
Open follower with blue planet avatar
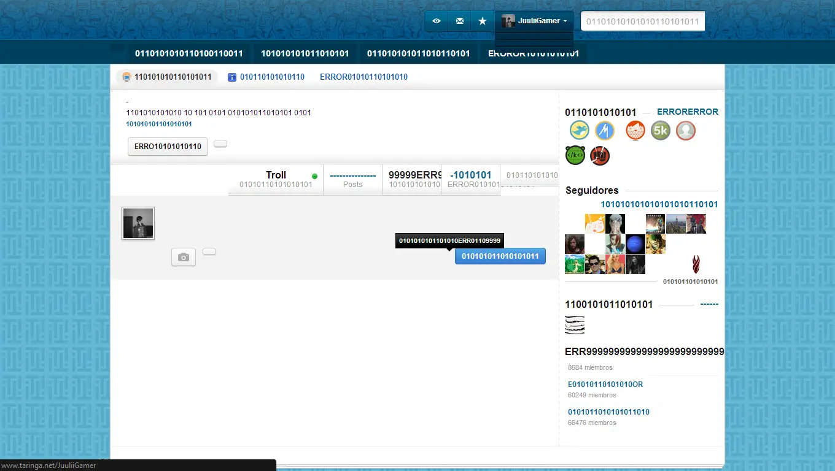point(635,244)
